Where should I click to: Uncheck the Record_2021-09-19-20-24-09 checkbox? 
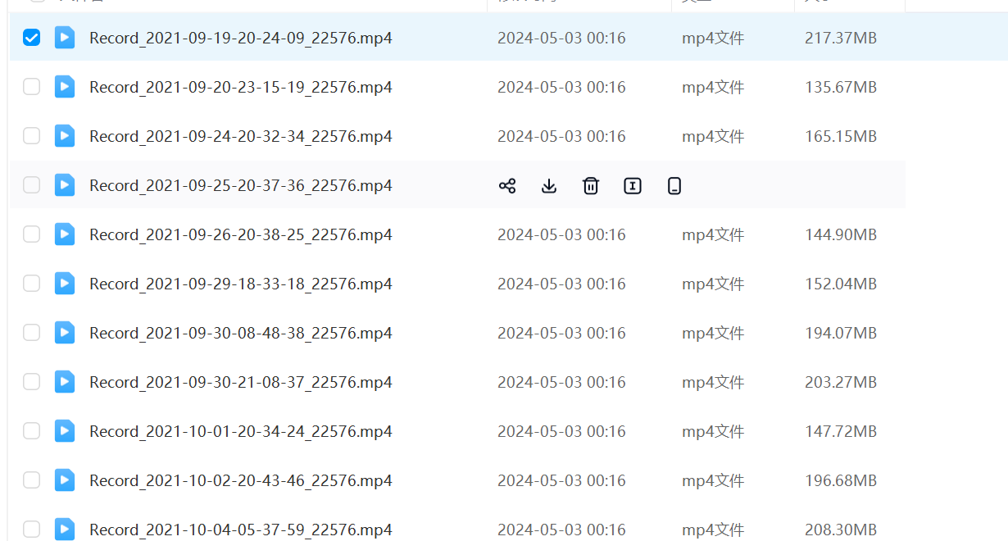pyautogui.click(x=31, y=38)
